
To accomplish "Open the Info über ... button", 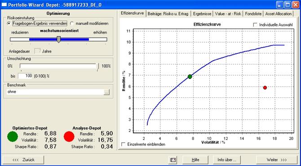I will pos(226,160).
